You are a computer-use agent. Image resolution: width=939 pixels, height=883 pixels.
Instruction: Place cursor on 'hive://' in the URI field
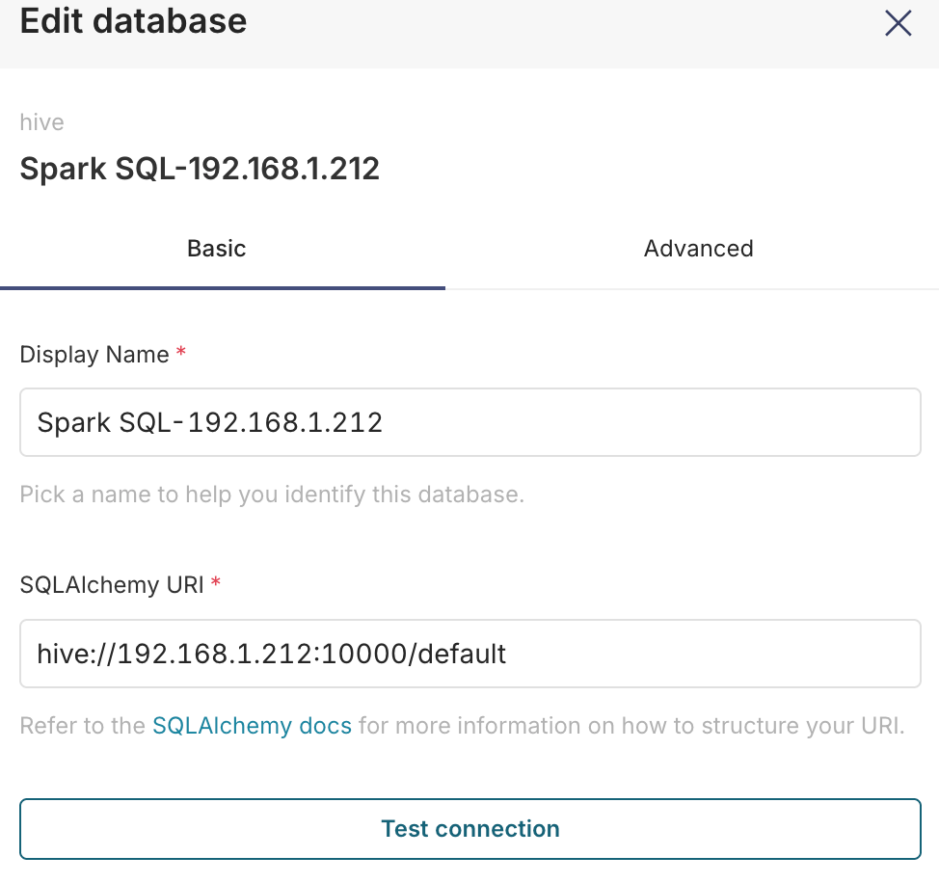[69, 654]
